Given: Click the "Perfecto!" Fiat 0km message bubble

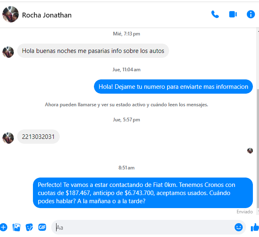Looking at the screenshot, I should point(142,193).
